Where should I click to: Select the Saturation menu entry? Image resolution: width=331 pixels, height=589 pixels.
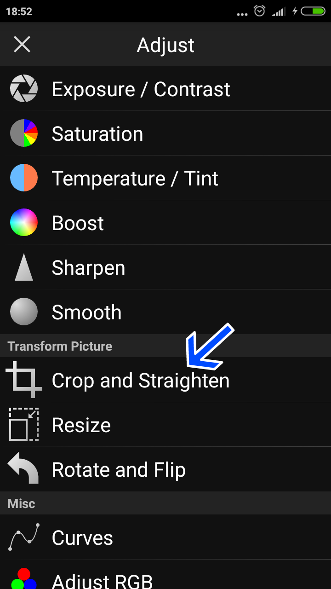point(97,134)
